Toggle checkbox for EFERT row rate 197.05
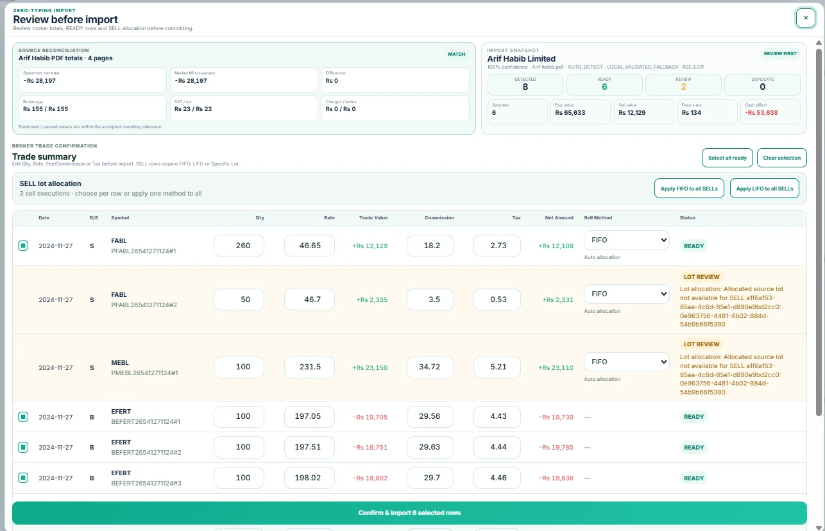The image size is (825, 531). click(23, 417)
